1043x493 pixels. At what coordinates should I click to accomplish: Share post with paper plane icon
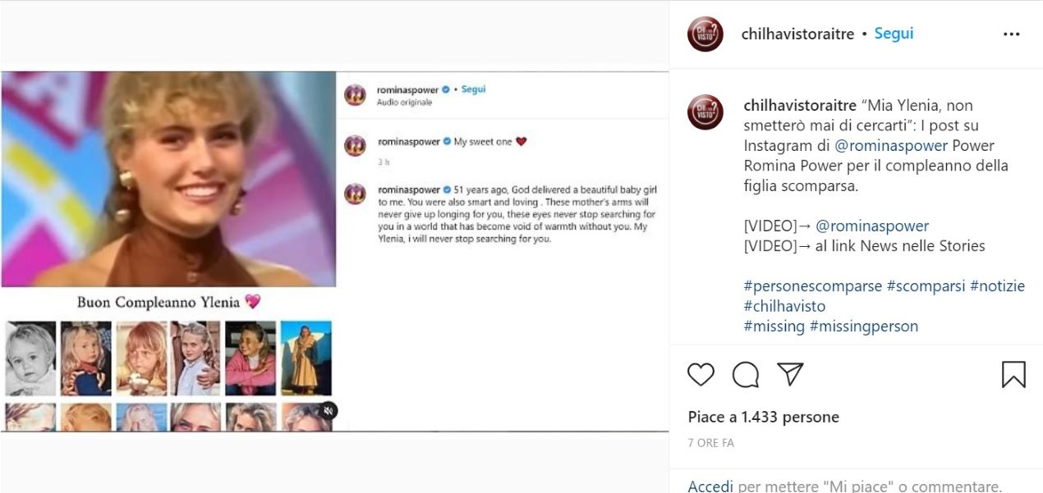click(789, 375)
